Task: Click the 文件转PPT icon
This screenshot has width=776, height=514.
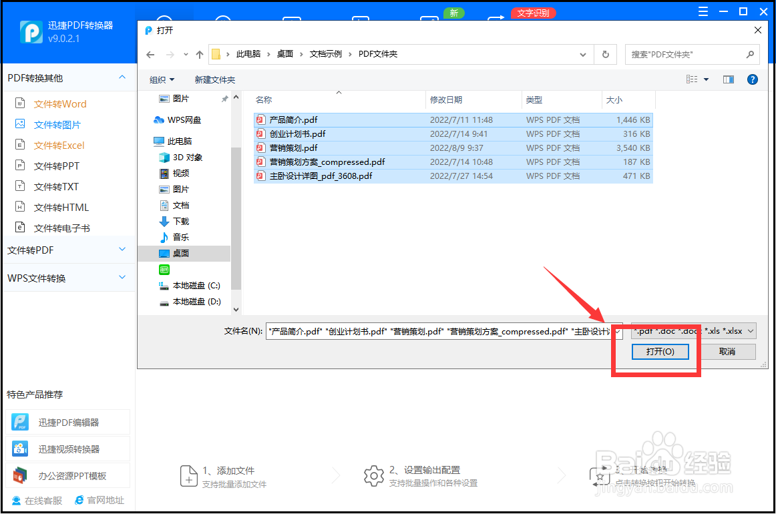Action: [20, 166]
